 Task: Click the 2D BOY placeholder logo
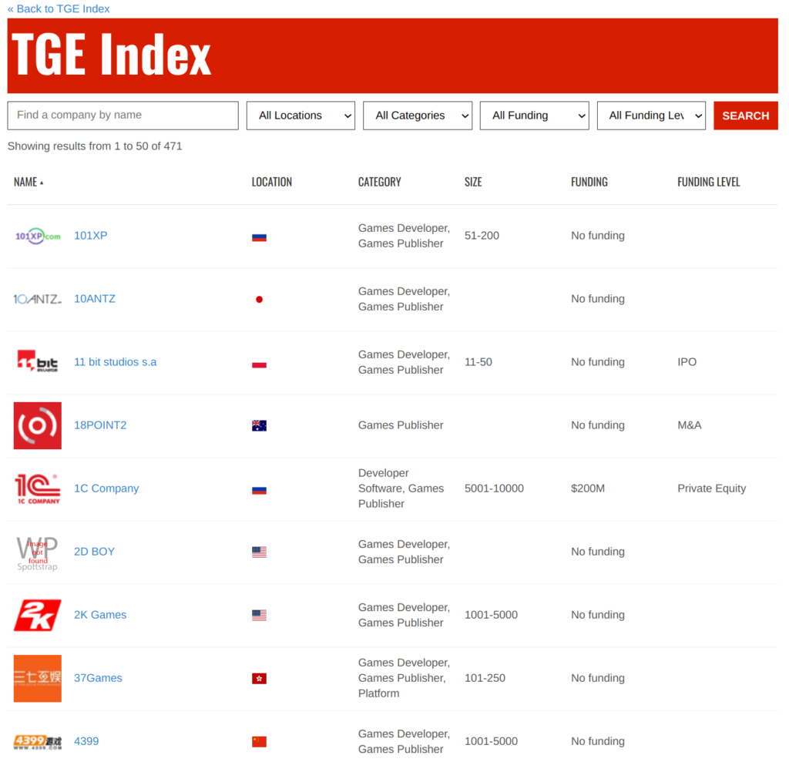(x=38, y=552)
